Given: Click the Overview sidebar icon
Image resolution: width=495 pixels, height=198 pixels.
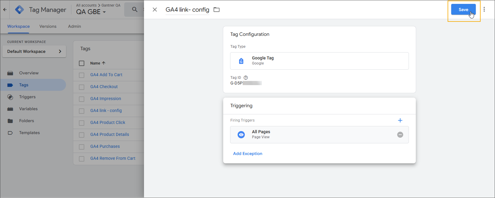Looking at the screenshot, I should coord(10,73).
